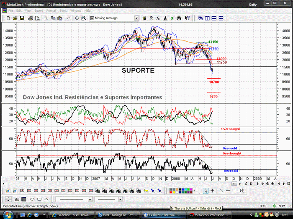The width and height of the screenshot is (293, 219).
Task: Expand the color palette dropdown arrow
Action: 195,191
